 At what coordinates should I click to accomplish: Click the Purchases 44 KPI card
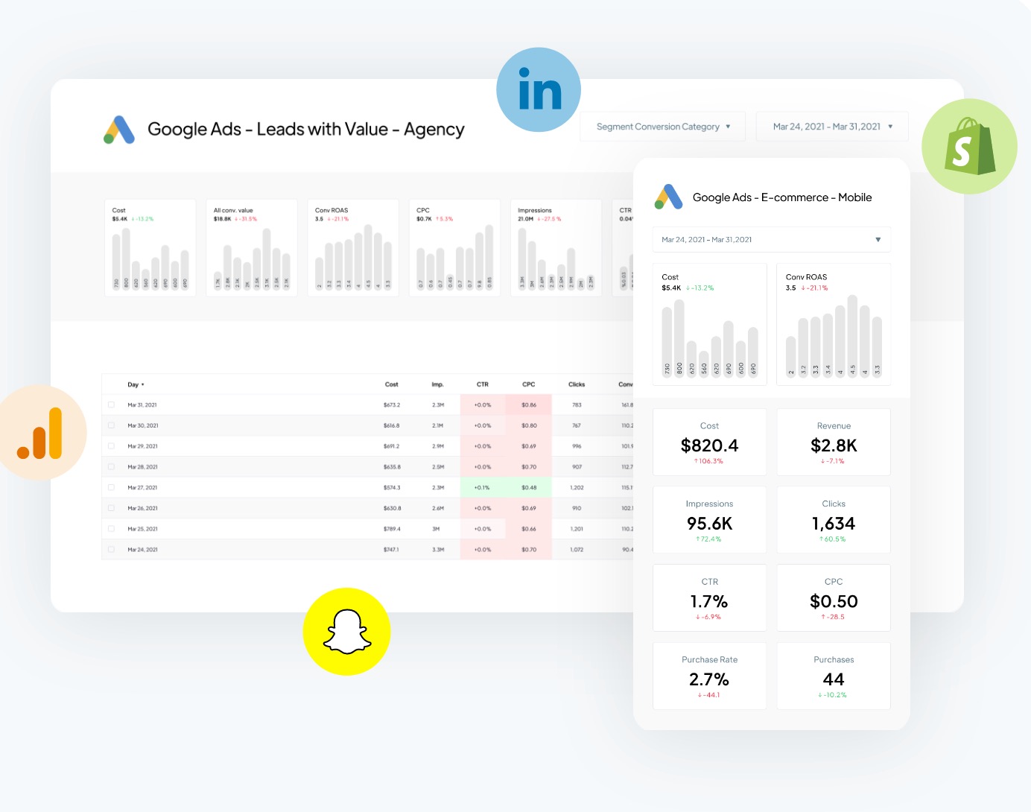point(834,676)
